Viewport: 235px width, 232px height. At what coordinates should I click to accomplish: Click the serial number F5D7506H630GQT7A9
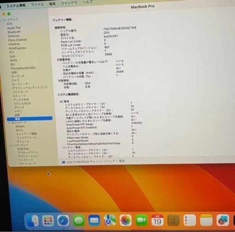[x=120, y=28]
